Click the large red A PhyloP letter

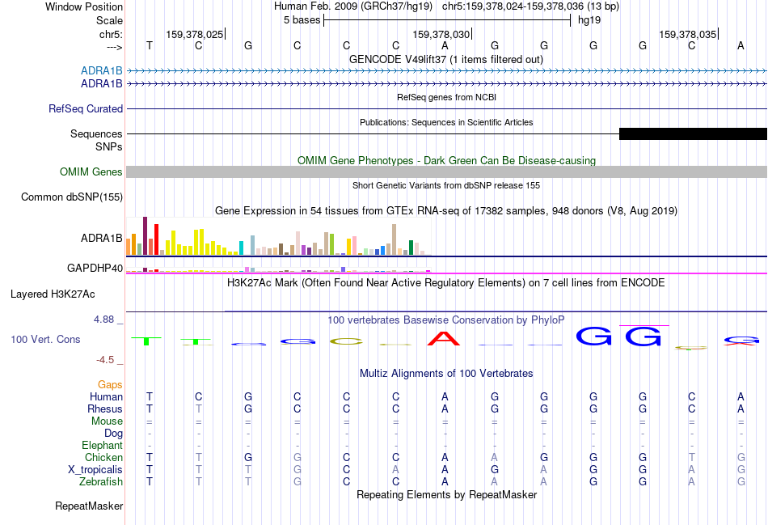coord(444,339)
